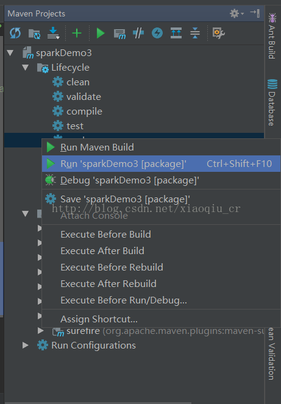Click Generate Sources and Update Folders icon

[x=34, y=34]
